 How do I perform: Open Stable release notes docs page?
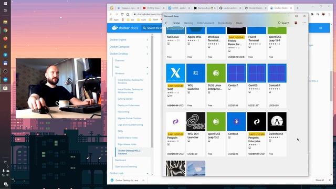coord(128,138)
